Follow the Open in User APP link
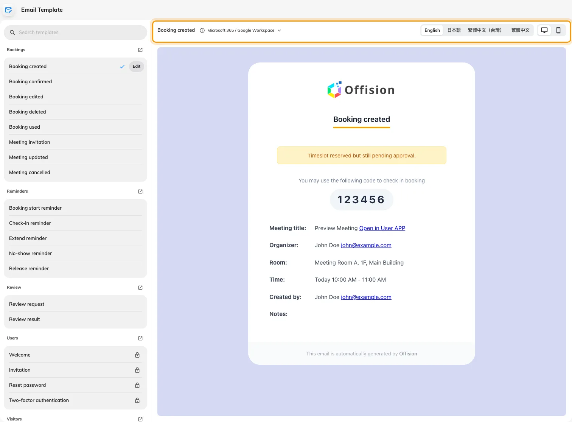This screenshot has width=572, height=422. tap(382, 228)
